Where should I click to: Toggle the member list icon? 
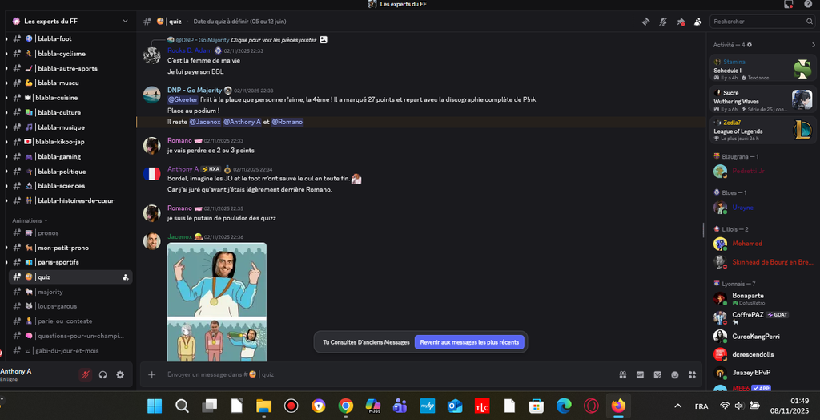[697, 22]
